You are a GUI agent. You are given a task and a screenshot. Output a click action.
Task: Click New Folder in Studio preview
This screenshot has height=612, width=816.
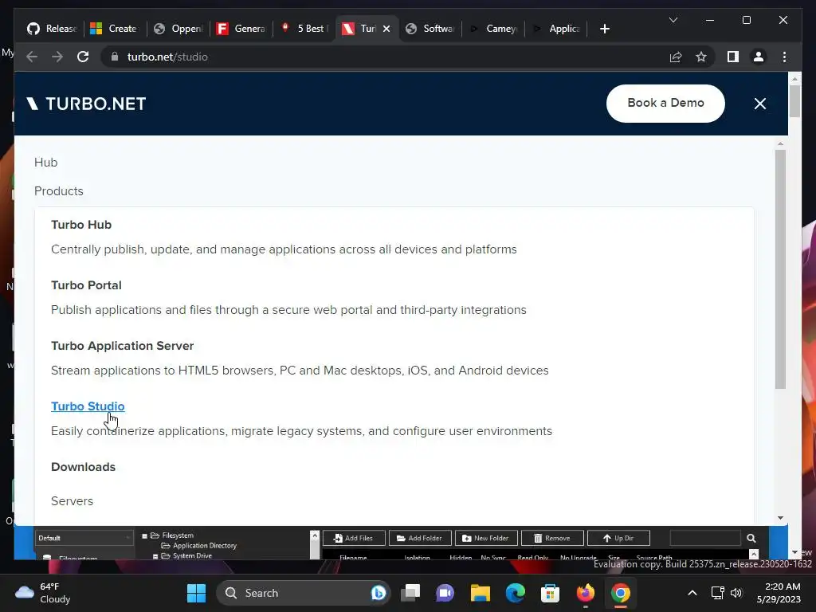coord(486,538)
